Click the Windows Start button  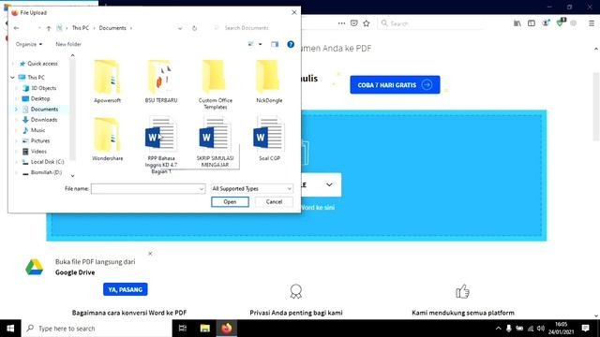[10, 329]
